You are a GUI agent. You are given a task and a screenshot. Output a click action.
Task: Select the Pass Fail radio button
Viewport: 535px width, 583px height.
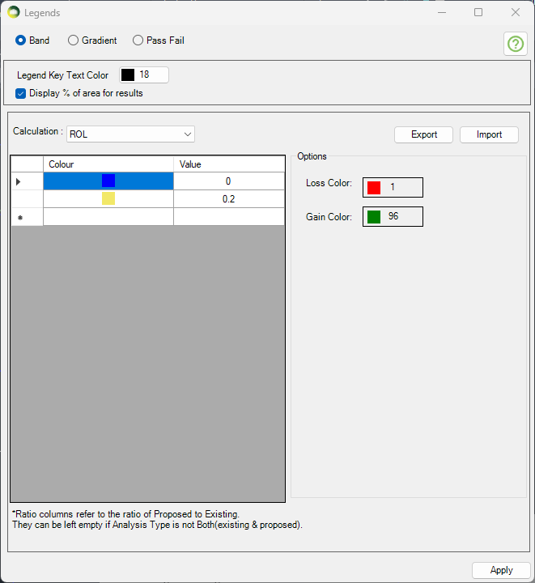click(159, 40)
